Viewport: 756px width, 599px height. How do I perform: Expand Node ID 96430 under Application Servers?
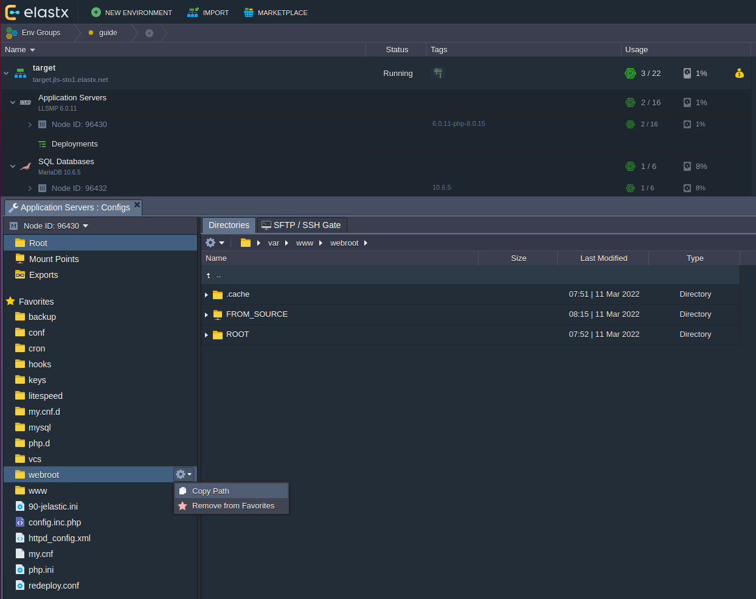(x=30, y=125)
